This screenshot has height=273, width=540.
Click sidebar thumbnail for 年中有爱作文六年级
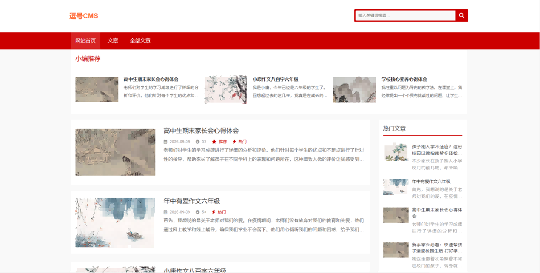(396, 187)
